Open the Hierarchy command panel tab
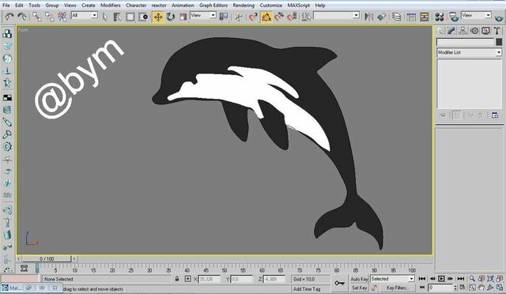 [x=463, y=31]
